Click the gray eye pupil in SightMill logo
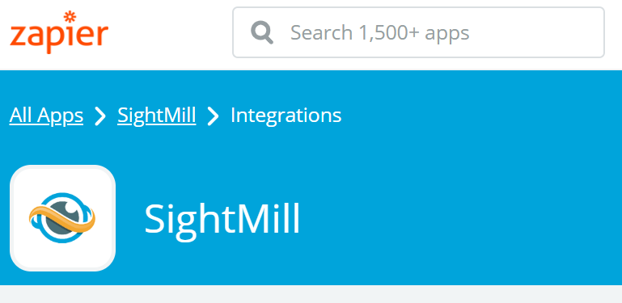Viewport: 622px width, 303px height. pos(61,218)
